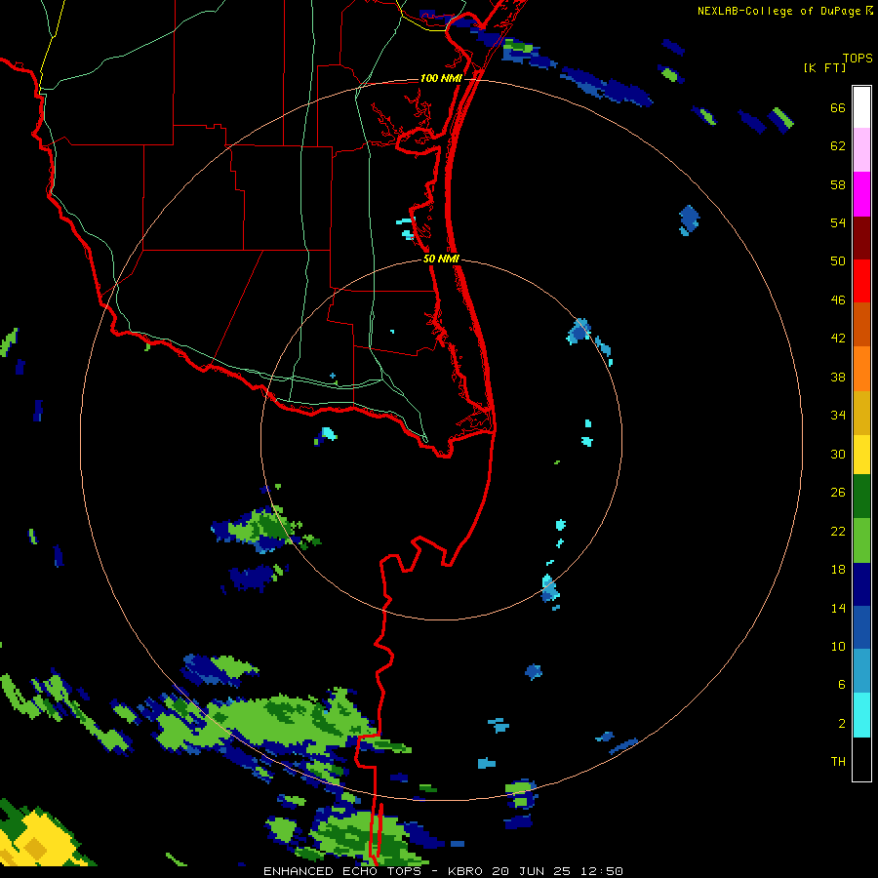
Task: Click the legend value 58
Action: tap(838, 184)
